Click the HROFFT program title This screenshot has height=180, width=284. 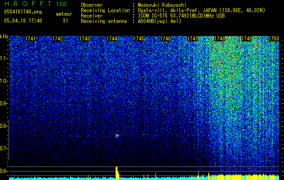click(x=28, y=4)
